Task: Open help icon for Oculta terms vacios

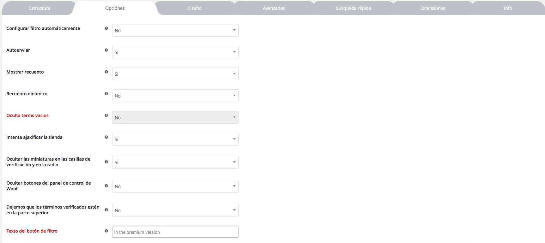Action: [106, 116]
